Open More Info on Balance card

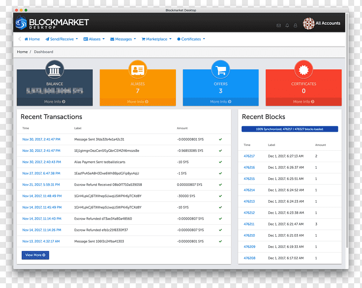coord(55,102)
